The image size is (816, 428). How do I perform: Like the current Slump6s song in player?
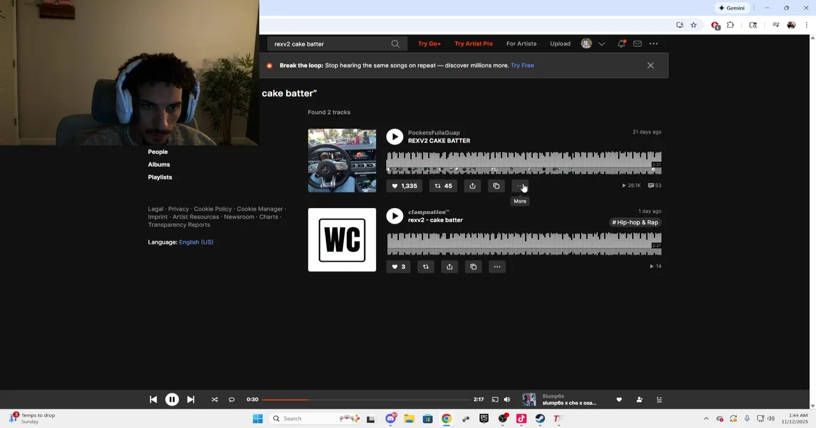click(619, 399)
